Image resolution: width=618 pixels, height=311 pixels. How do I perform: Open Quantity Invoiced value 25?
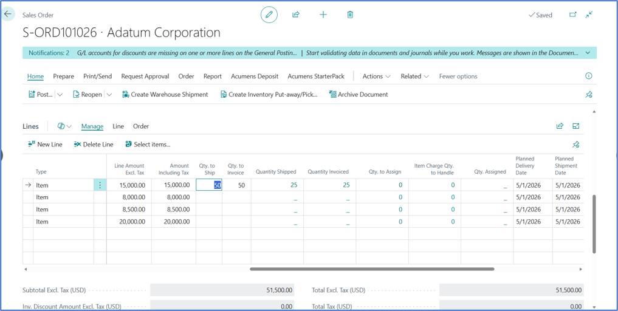click(x=346, y=185)
